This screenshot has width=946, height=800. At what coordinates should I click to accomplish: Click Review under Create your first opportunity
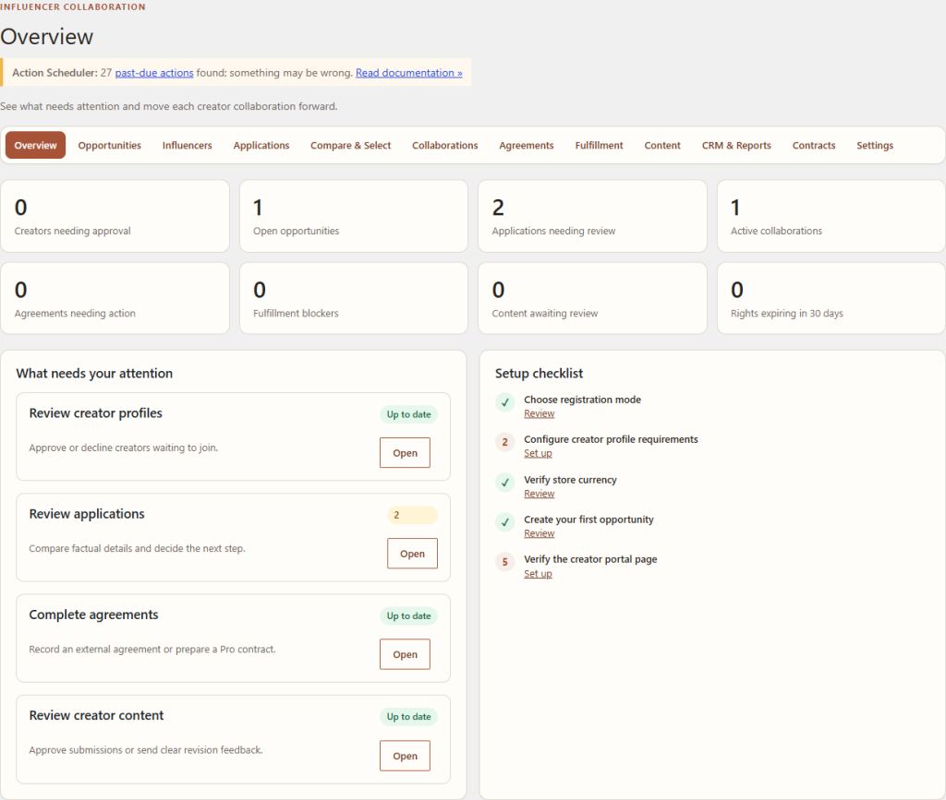pos(539,533)
